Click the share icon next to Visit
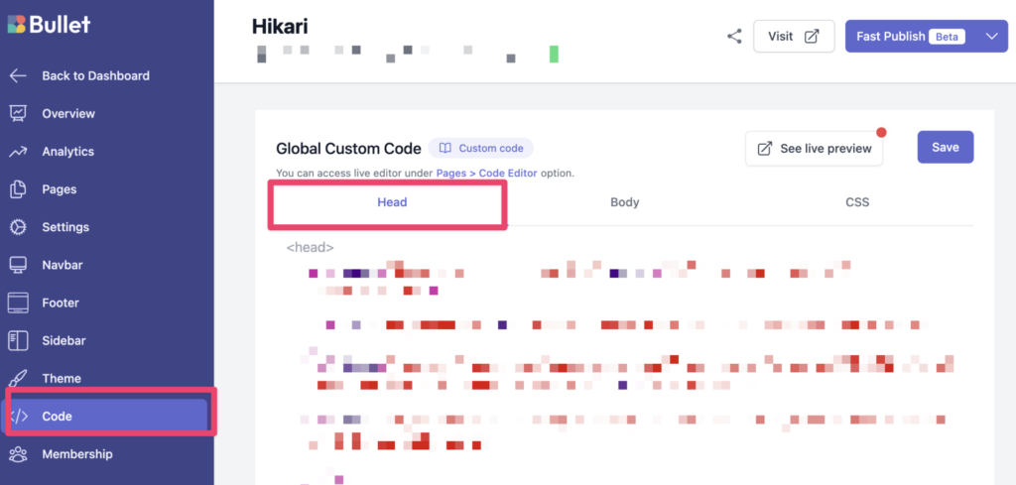Image resolution: width=1016 pixels, height=485 pixels. coord(734,37)
